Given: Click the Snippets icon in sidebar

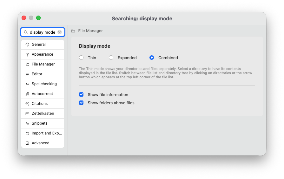Looking at the screenshot, I should (x=27, y=123).
